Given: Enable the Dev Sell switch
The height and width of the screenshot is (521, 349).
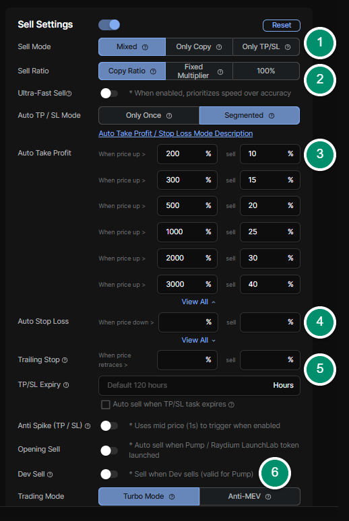Looking at the screenshot, I should coord(109,474).
